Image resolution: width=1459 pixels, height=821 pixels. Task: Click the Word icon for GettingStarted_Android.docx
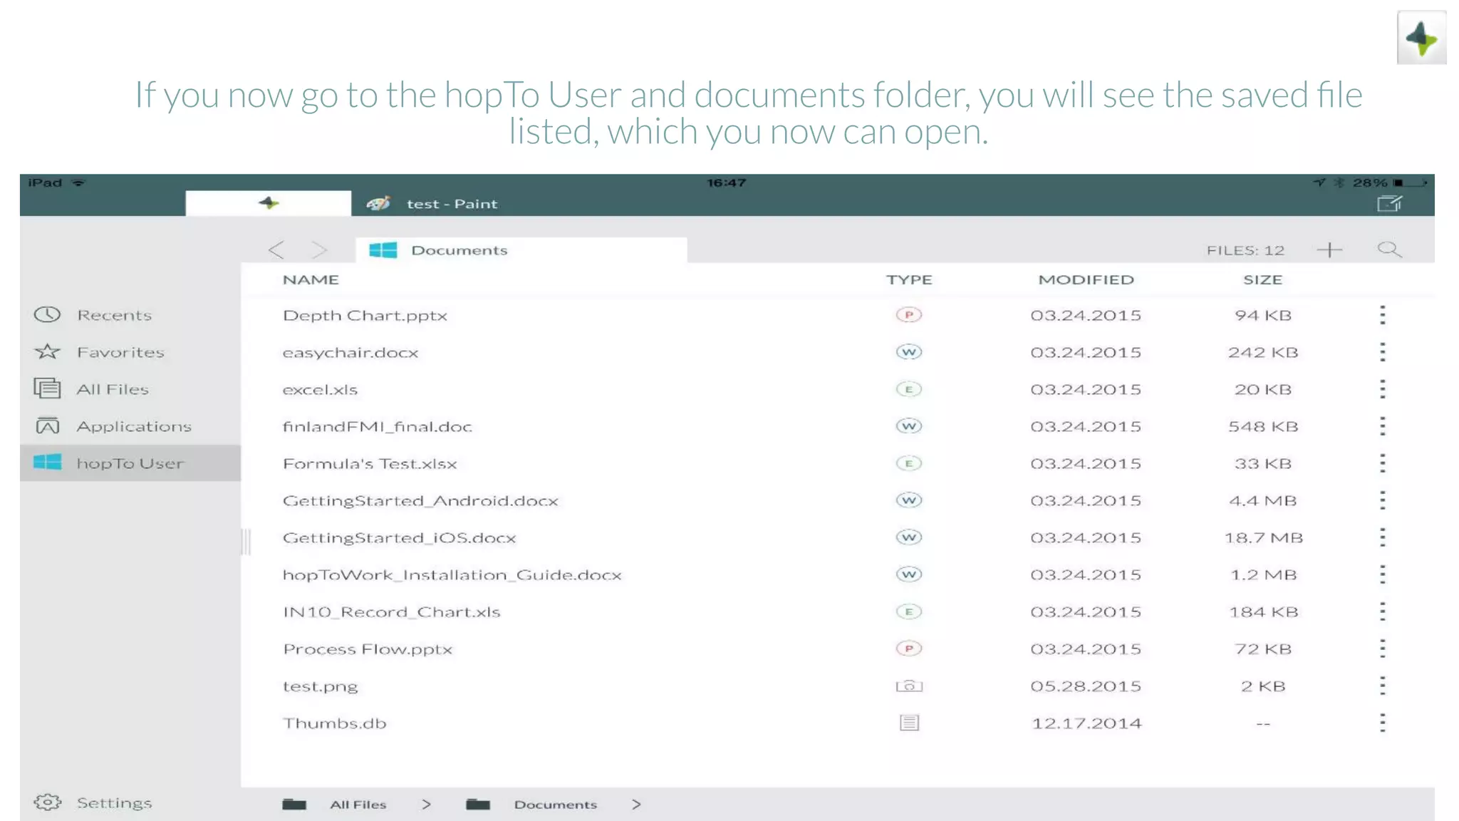909,500
